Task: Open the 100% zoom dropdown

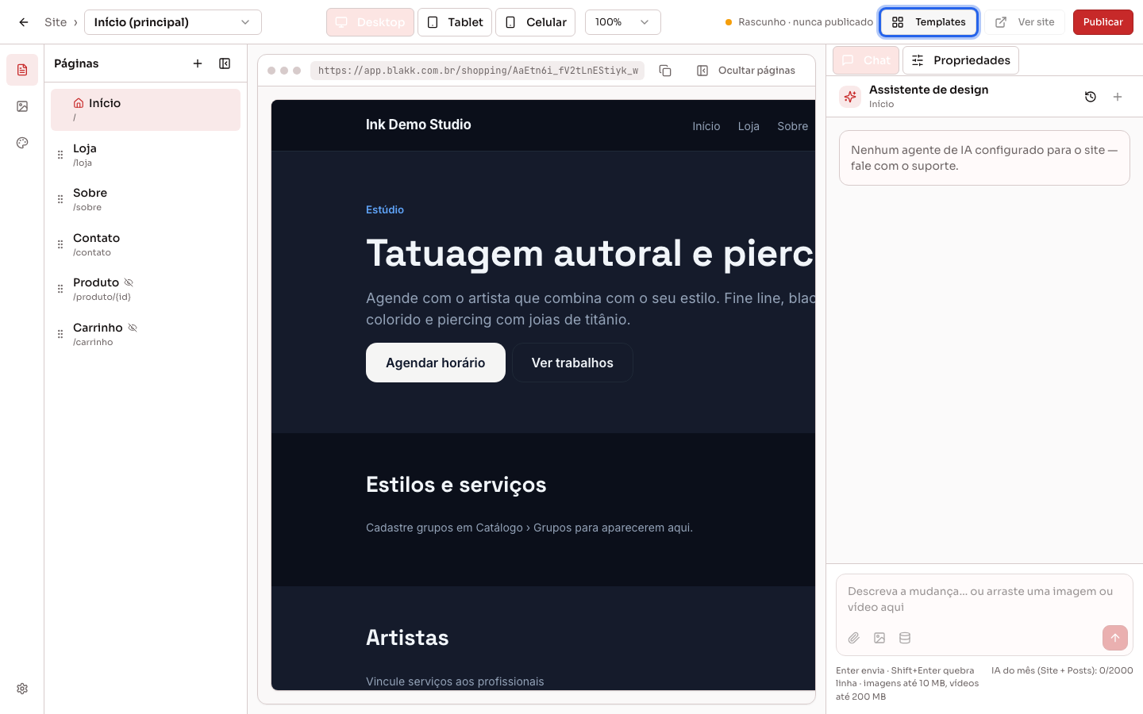Action: (623, 22)
